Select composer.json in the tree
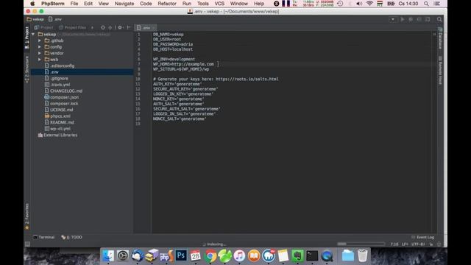The height and width of the screenshot is (265, 471). [x=62, y=97]
